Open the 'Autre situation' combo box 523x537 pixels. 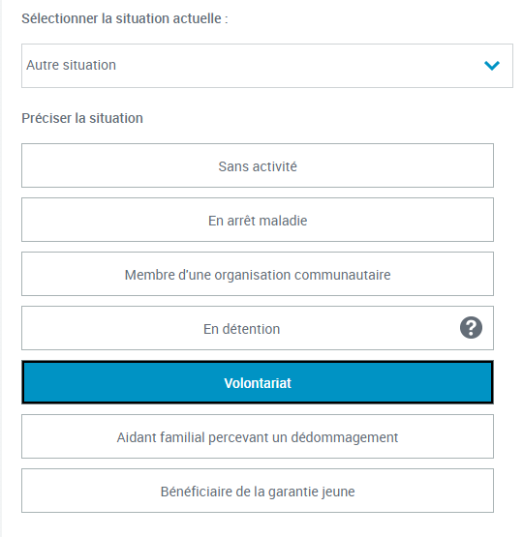click(x=267, y=66)
